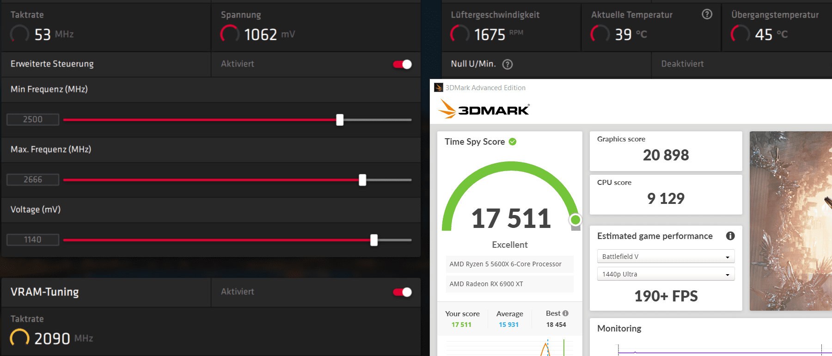Click the Taktrate 53 MHz gauge icon

[x=19, y=34]
